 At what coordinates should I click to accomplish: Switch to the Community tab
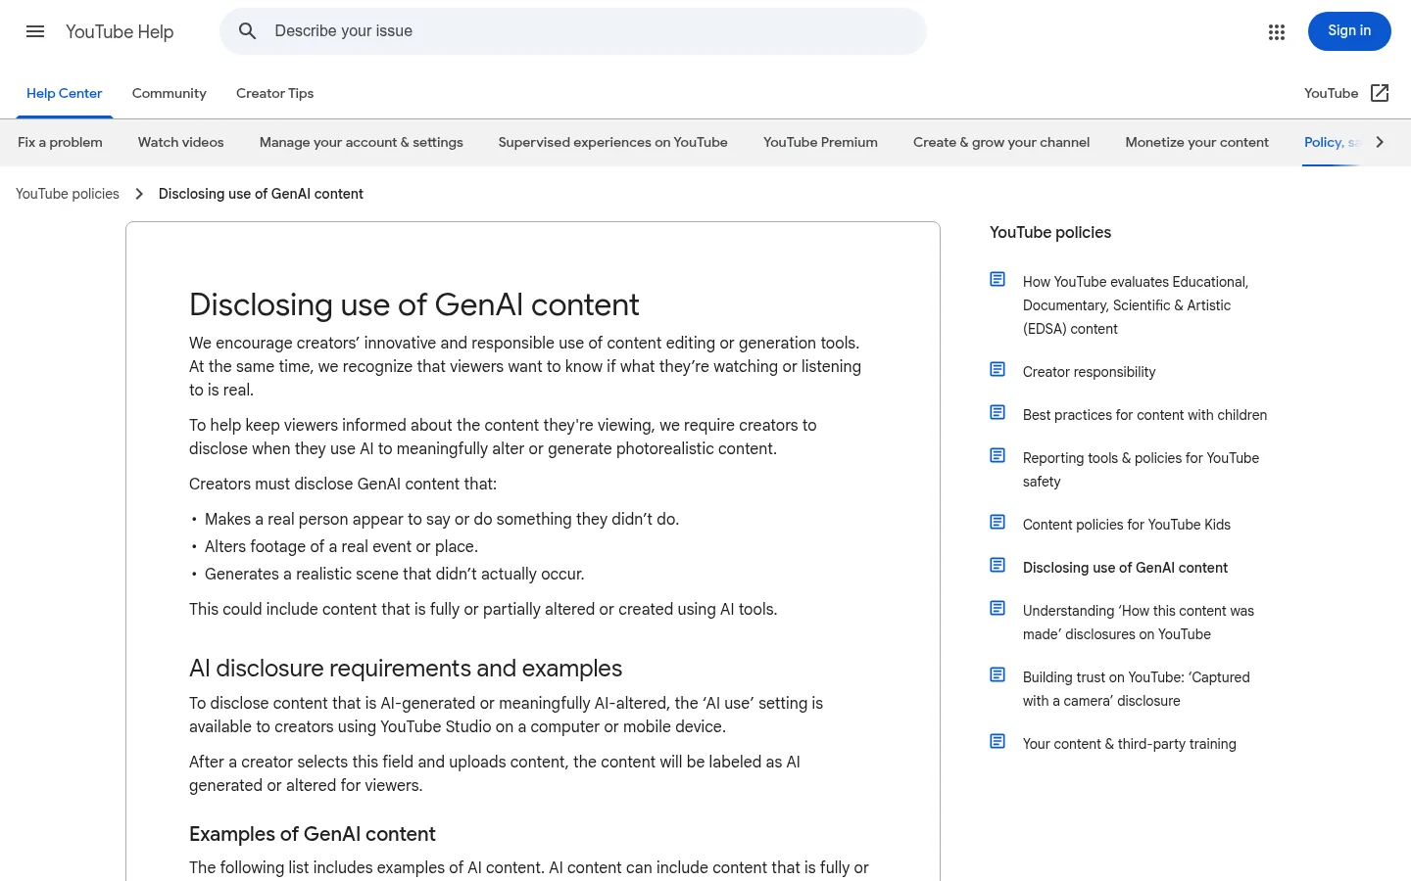[170, 93]
